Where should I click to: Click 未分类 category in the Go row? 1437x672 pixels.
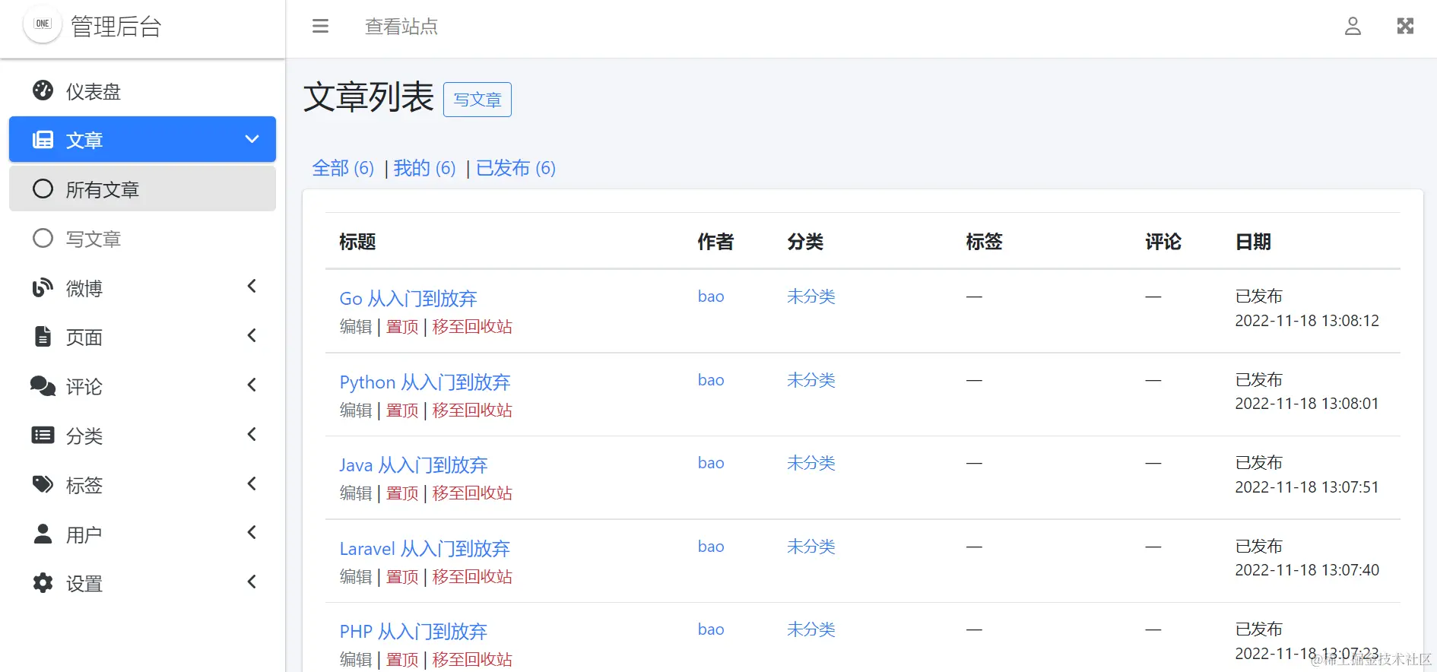(x=811, y=296)
